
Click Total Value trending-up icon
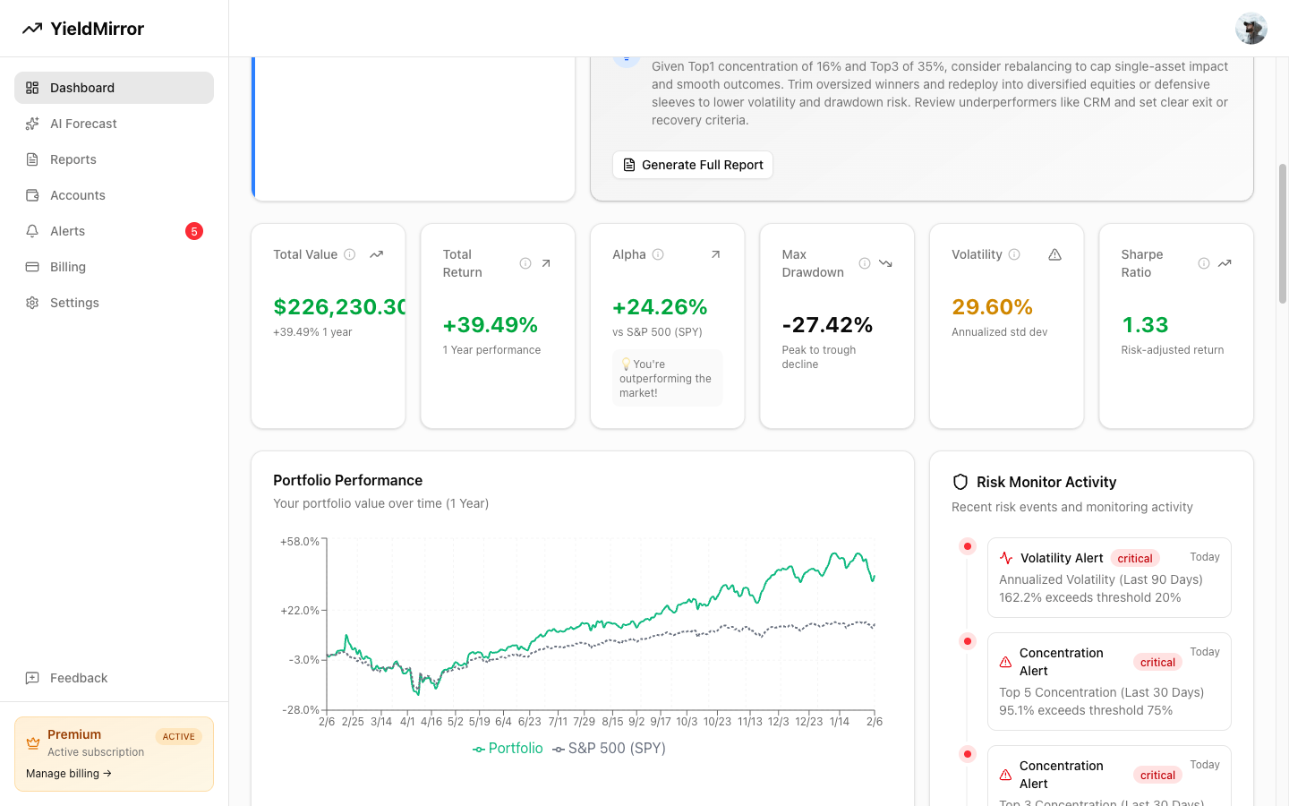pyautogui.click(x=377, y=254)
